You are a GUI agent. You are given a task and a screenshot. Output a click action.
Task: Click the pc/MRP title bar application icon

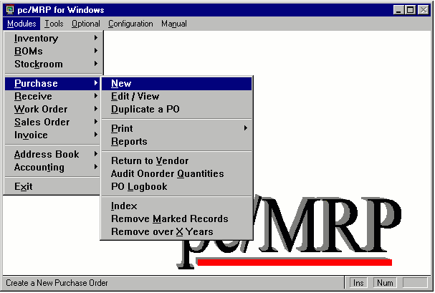click(x=10, y=10)
